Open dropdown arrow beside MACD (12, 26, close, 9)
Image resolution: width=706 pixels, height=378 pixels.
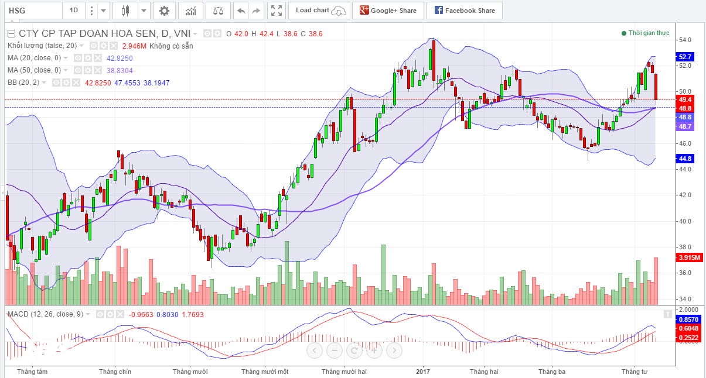click(x=88, y=314)
